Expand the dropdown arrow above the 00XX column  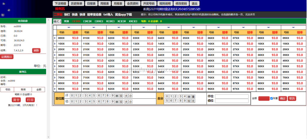69,28
